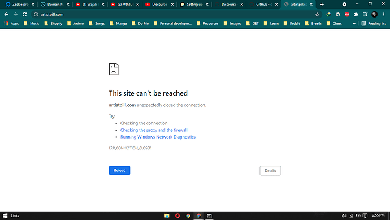Image resolution: width=390 pixels, height=220 pixels.
Task: Click the Details button
Action: click(270, 171)
